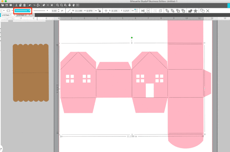This screenshot has width=230, height=152.
Task: Click the Cut scissors icon
Action: [x=16, y=5]
